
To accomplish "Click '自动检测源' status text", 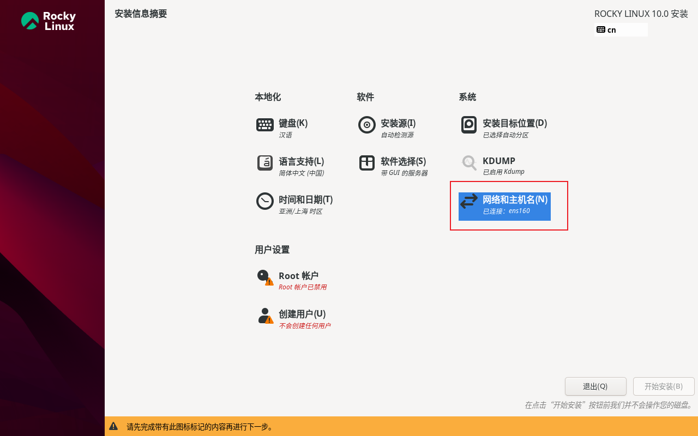I will [x=397, y=135].
